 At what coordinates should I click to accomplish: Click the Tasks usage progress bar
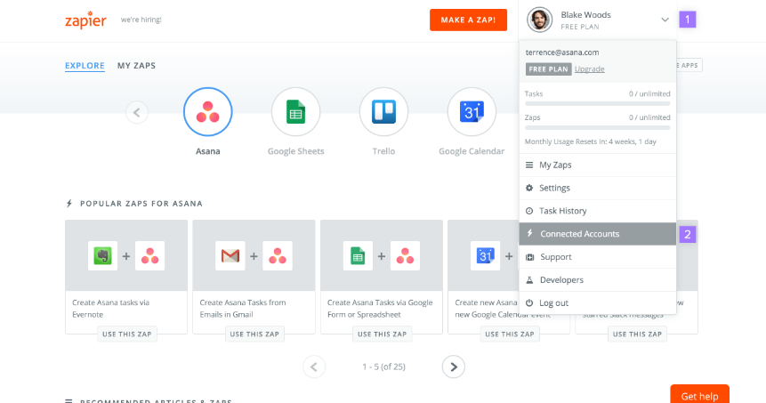pos(598,104)
